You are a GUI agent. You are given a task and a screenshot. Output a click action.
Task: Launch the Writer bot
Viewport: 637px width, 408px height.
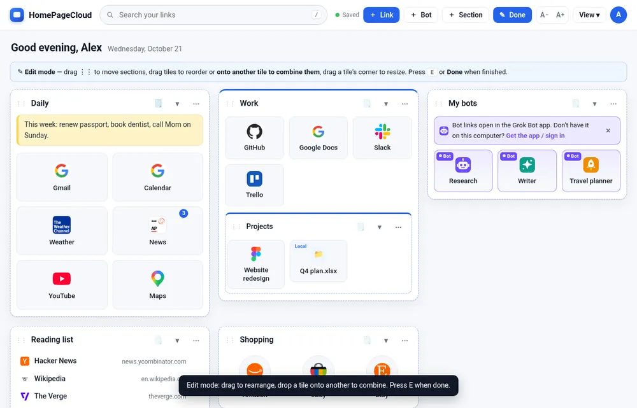527,171
